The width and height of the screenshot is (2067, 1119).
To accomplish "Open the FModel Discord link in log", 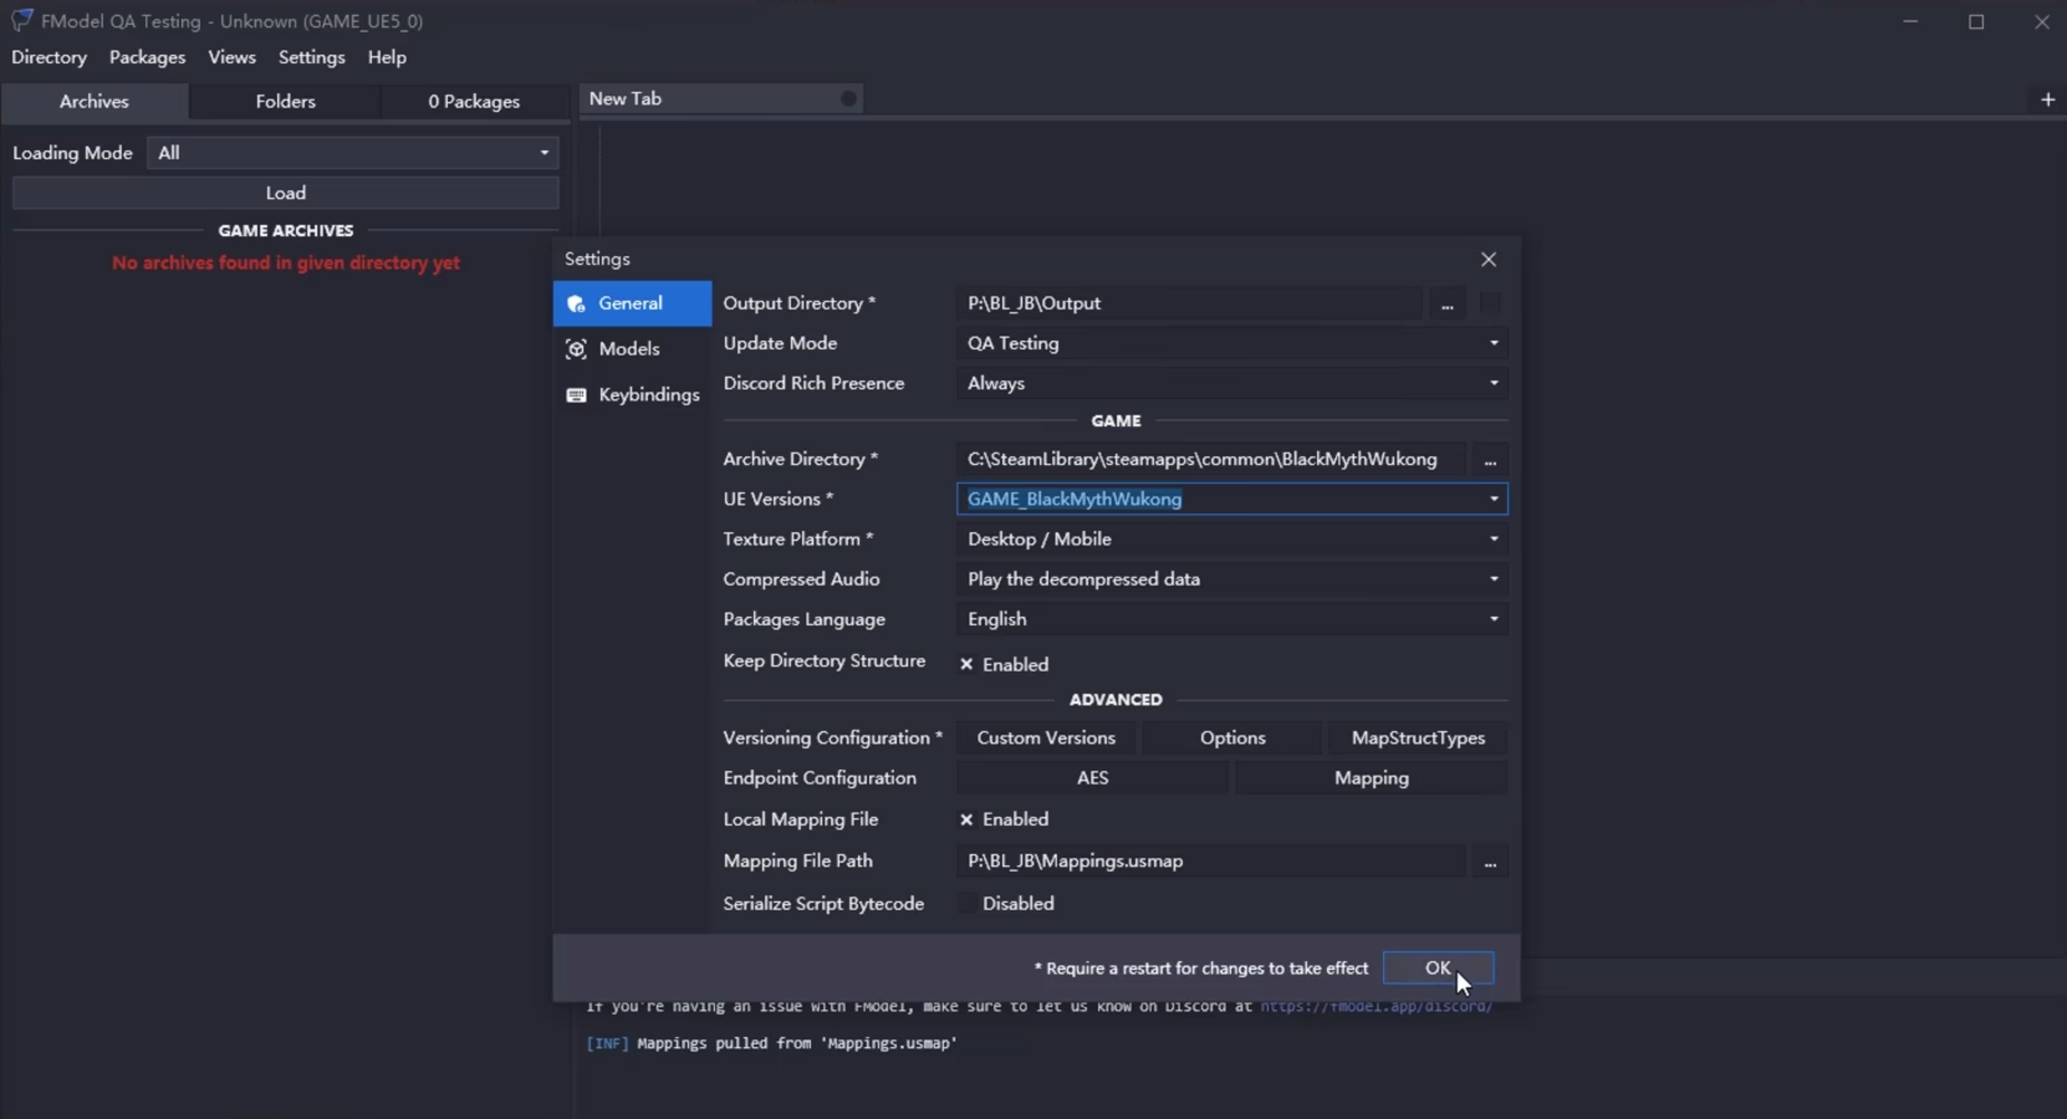I will click(x=1376, y=1006).
